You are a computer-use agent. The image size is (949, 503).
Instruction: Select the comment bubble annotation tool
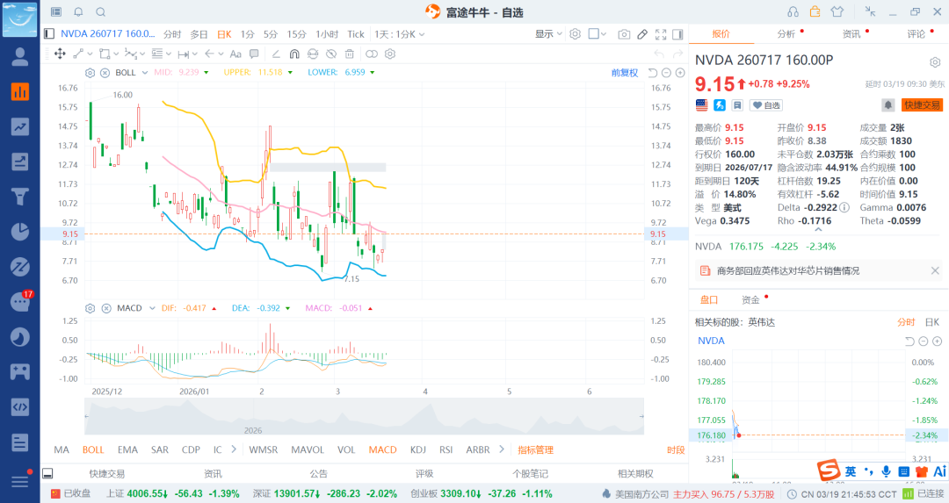[254, 54]
